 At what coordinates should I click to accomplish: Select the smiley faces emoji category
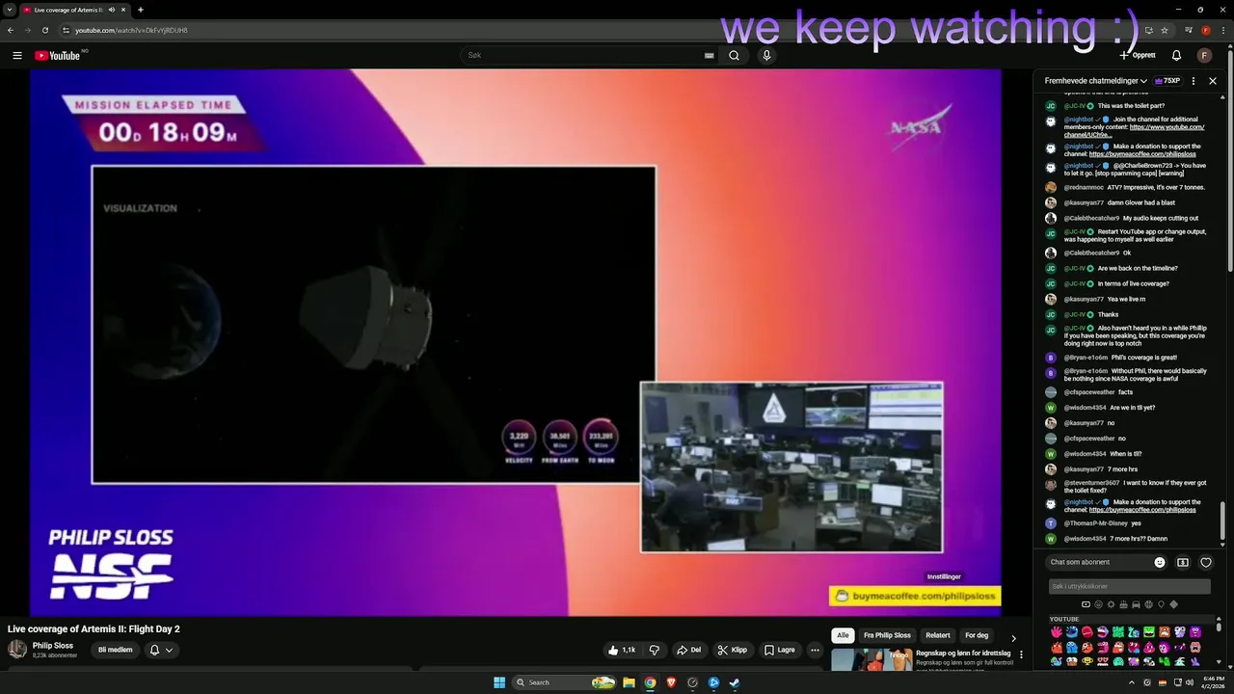(1098, 604)
